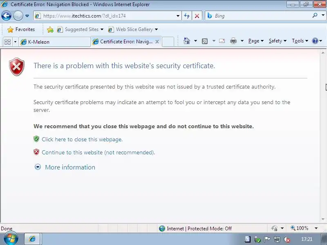Click the 100% zoom level button
The image size is (327, 245).
[x=300, y=228]
